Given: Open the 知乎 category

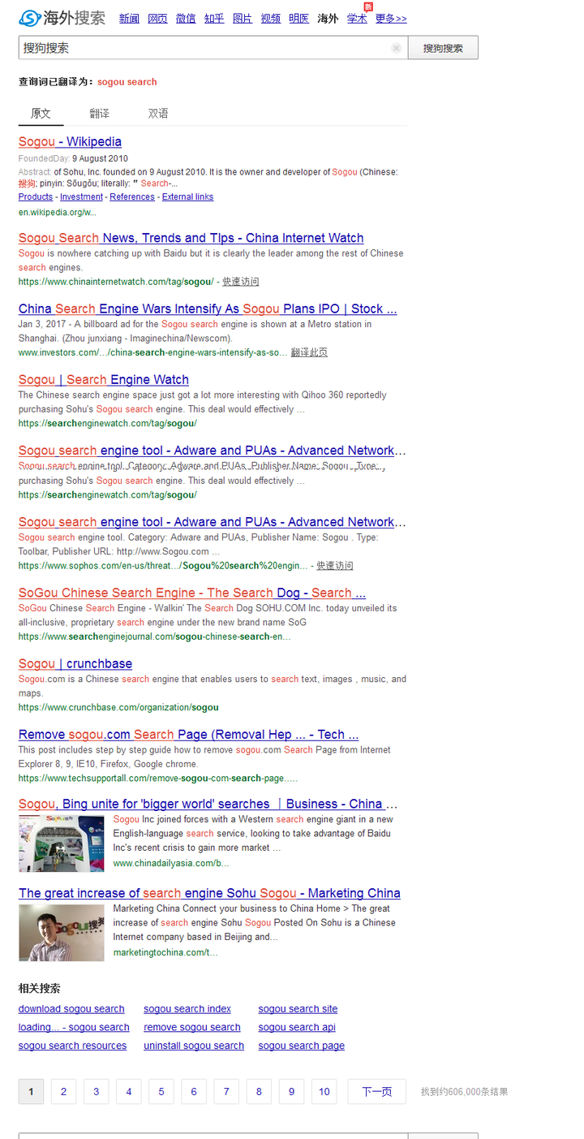Looking at the screenshot, I should 214,19.
